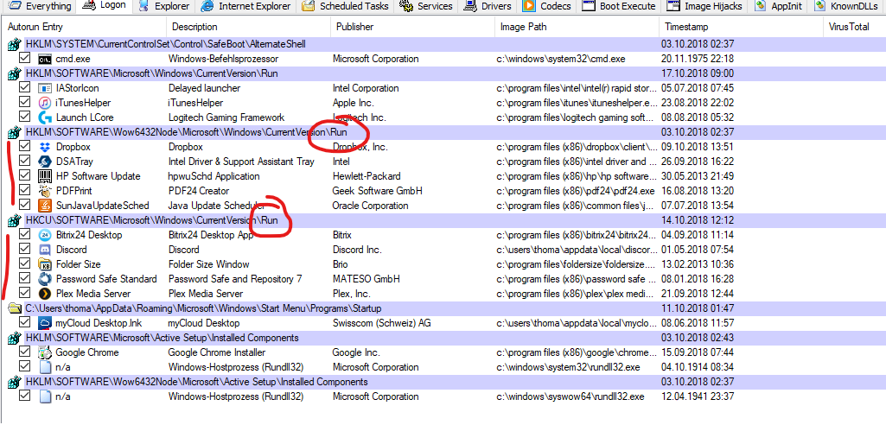Open the Codecs tab
Viewport: 886px width, 425px height.
point(547,6)
